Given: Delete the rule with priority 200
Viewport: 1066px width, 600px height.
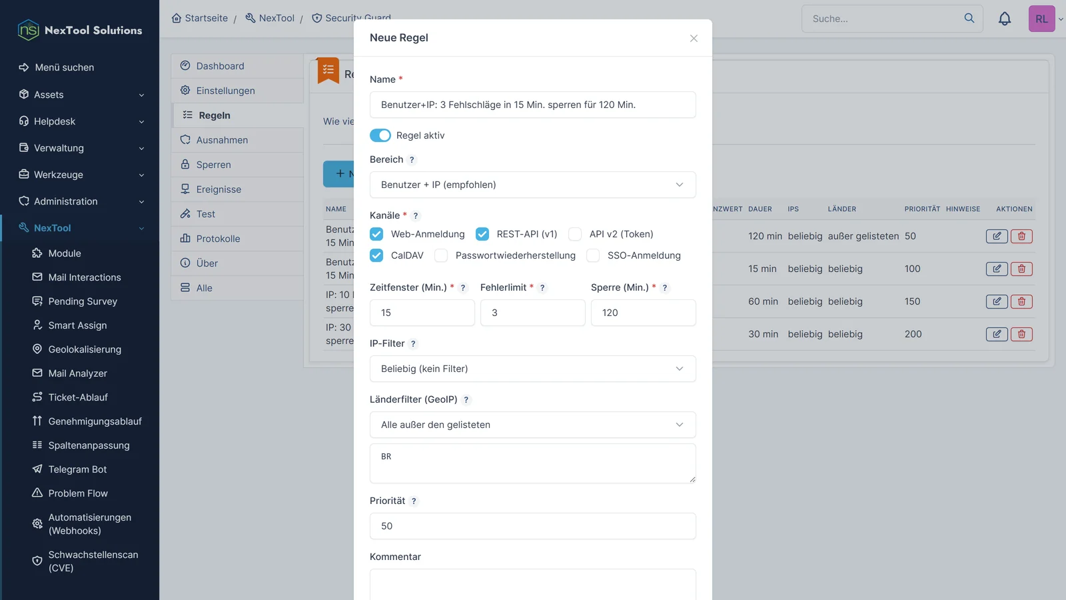Looking at the screenshot, I should [1021, 334].
